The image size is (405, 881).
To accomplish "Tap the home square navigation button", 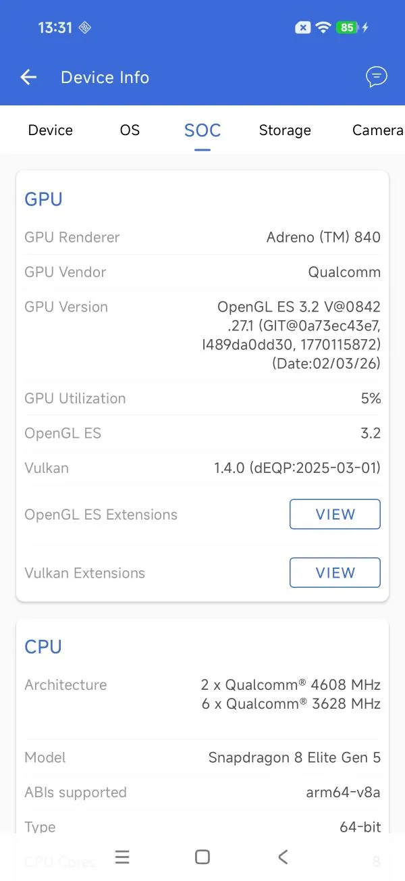I will tap(202, 857).
